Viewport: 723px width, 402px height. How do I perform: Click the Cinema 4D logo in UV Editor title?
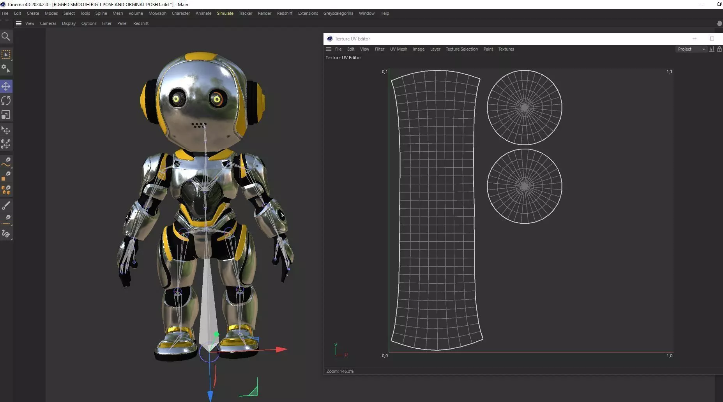click(330, 39)
